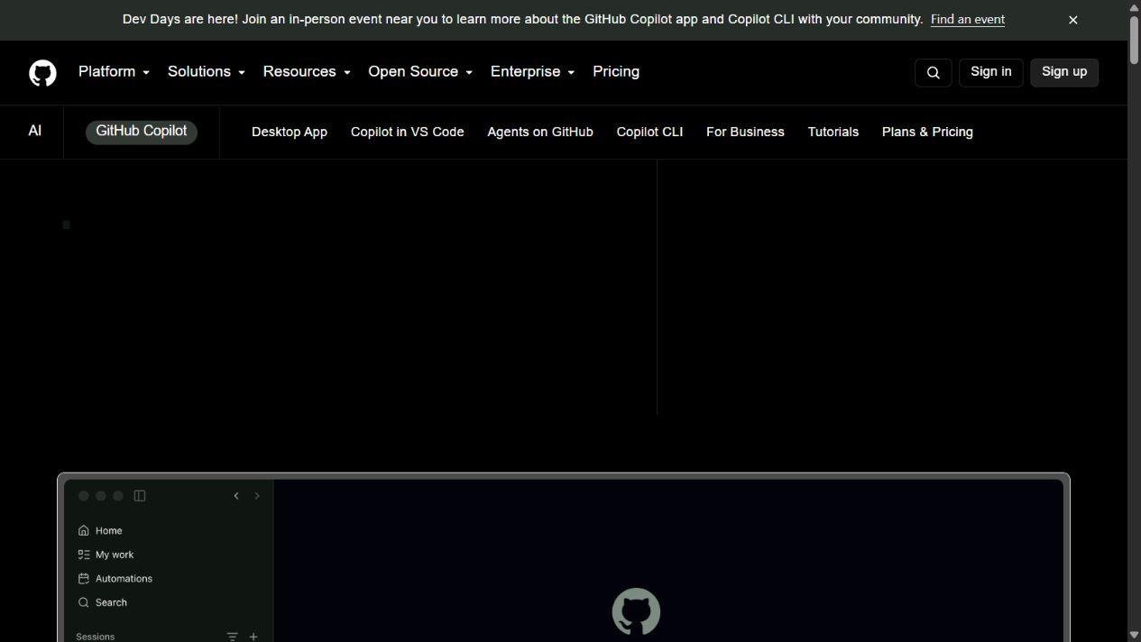The height and width of the screenshot is (642, 1141).
Task: Click the Sessions heading label
Action: pyautogui.click(x=96, y=637)
